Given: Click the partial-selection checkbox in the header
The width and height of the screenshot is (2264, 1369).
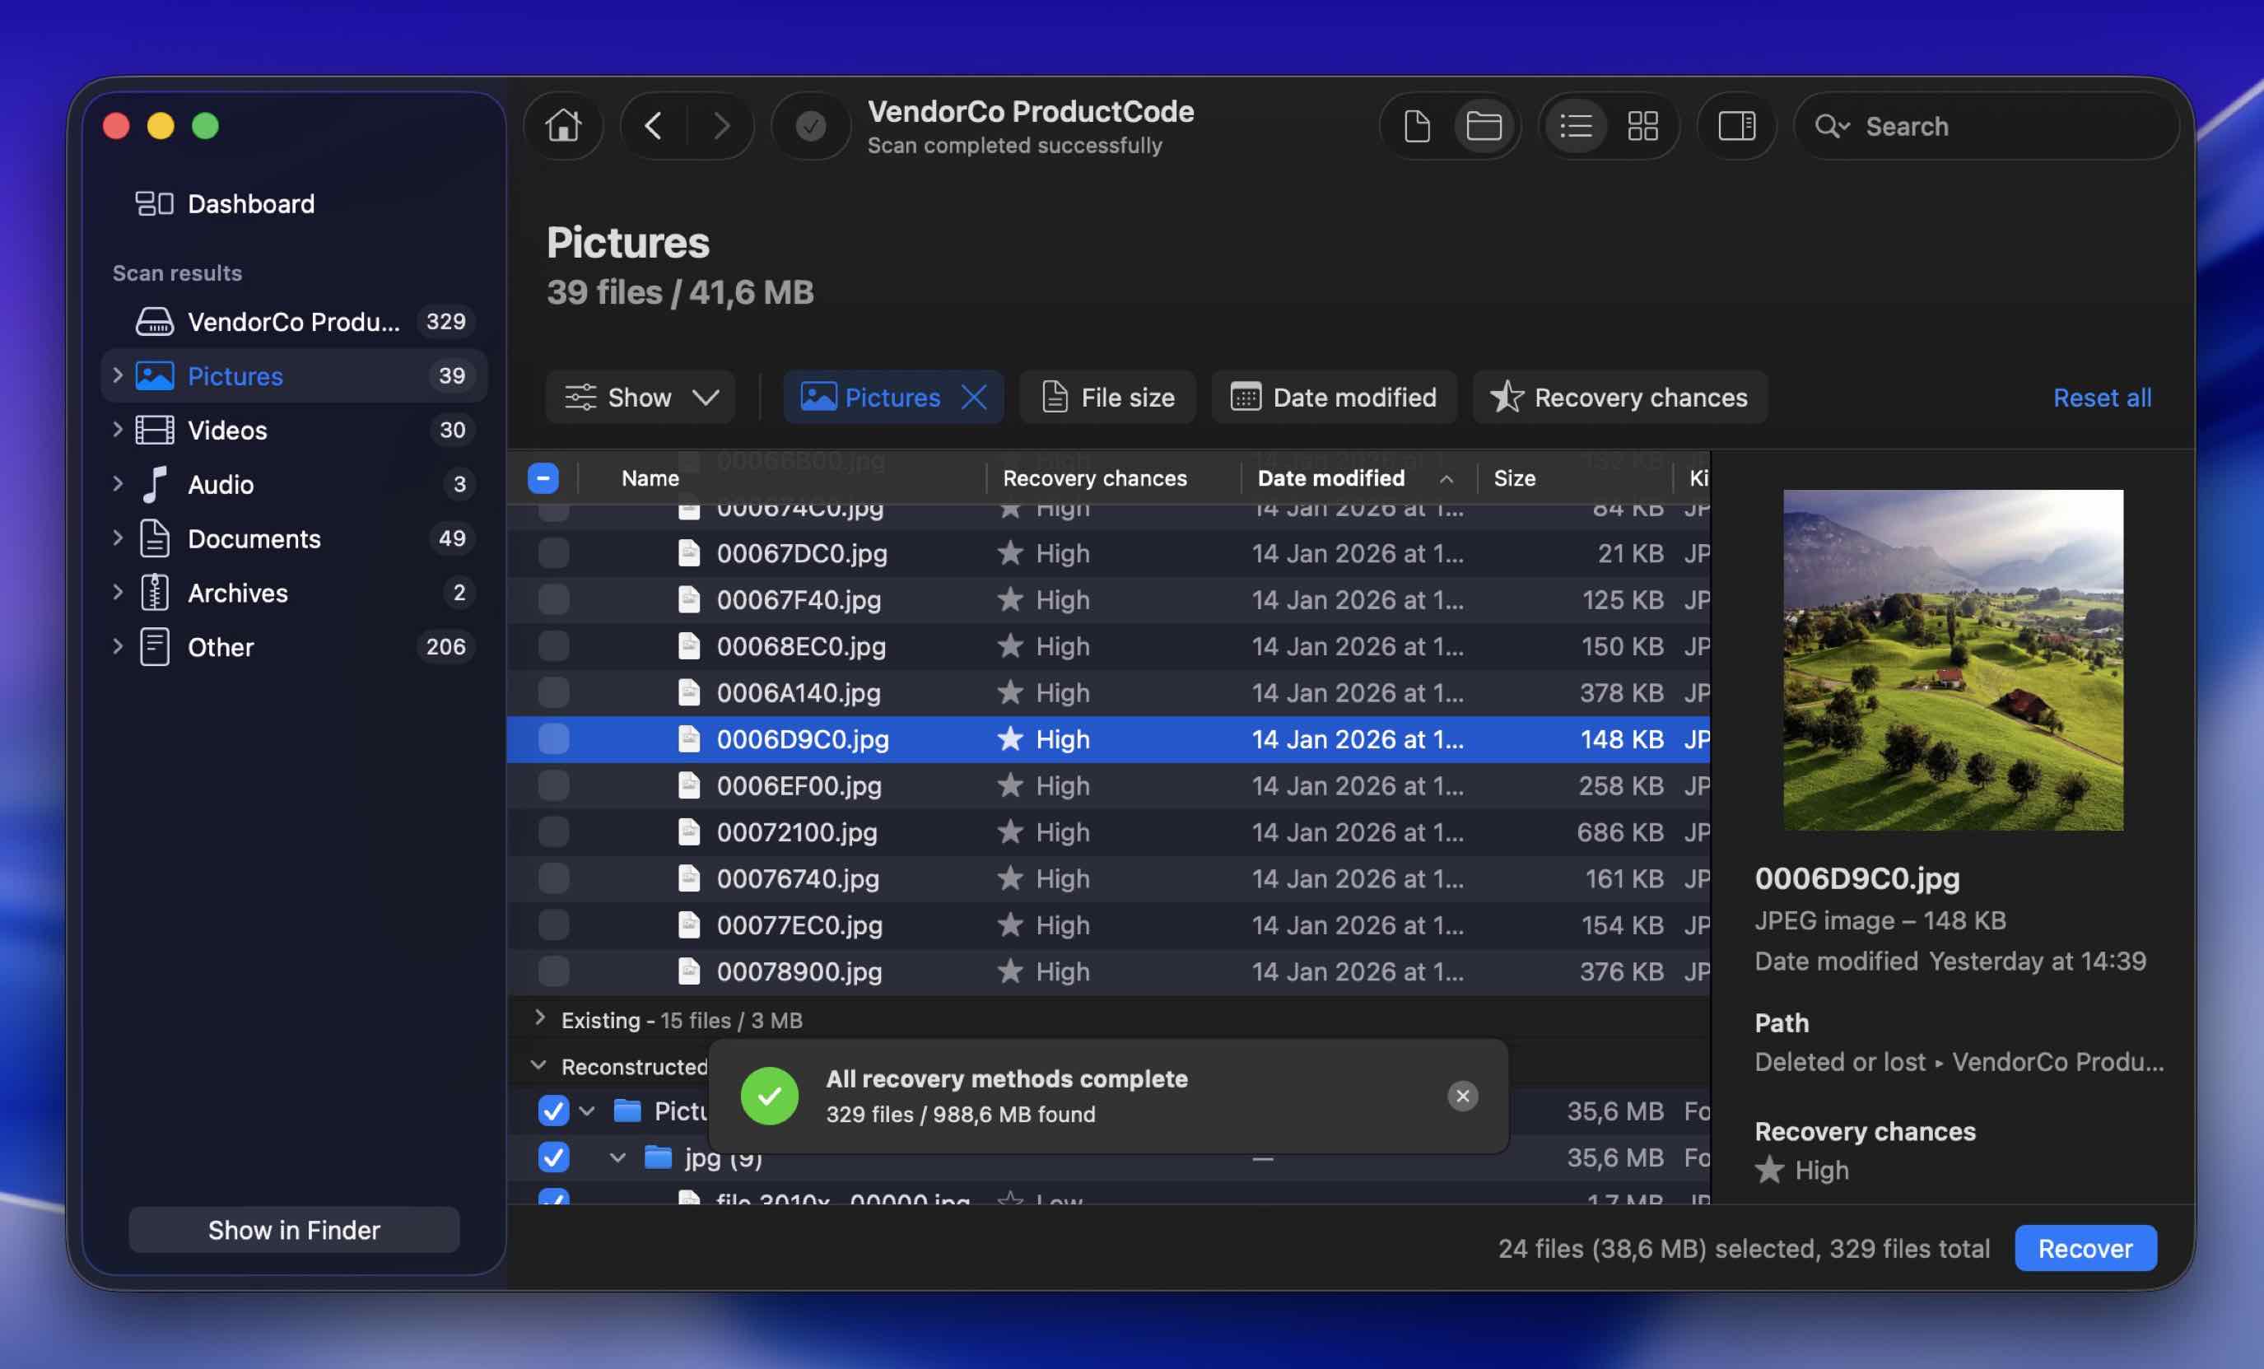Looking at the screenshot, I should click(x=542, y=477).
